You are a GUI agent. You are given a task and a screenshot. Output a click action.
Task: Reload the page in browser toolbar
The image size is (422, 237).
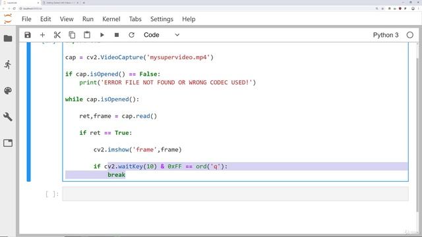(14, 9)
